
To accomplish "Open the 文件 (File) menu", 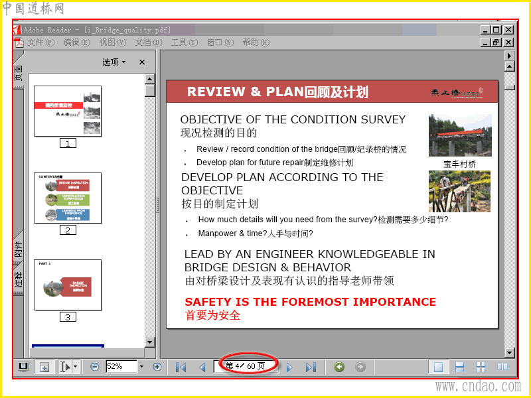I will pos(40,42).
